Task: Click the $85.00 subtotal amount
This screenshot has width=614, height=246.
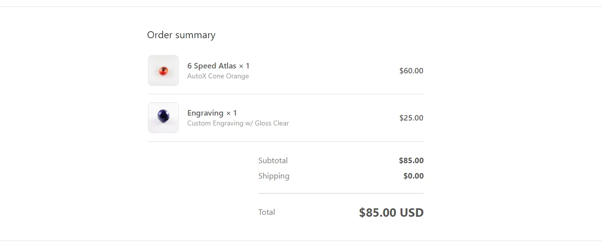Action: pyautogui.click(x=411, y=161)
